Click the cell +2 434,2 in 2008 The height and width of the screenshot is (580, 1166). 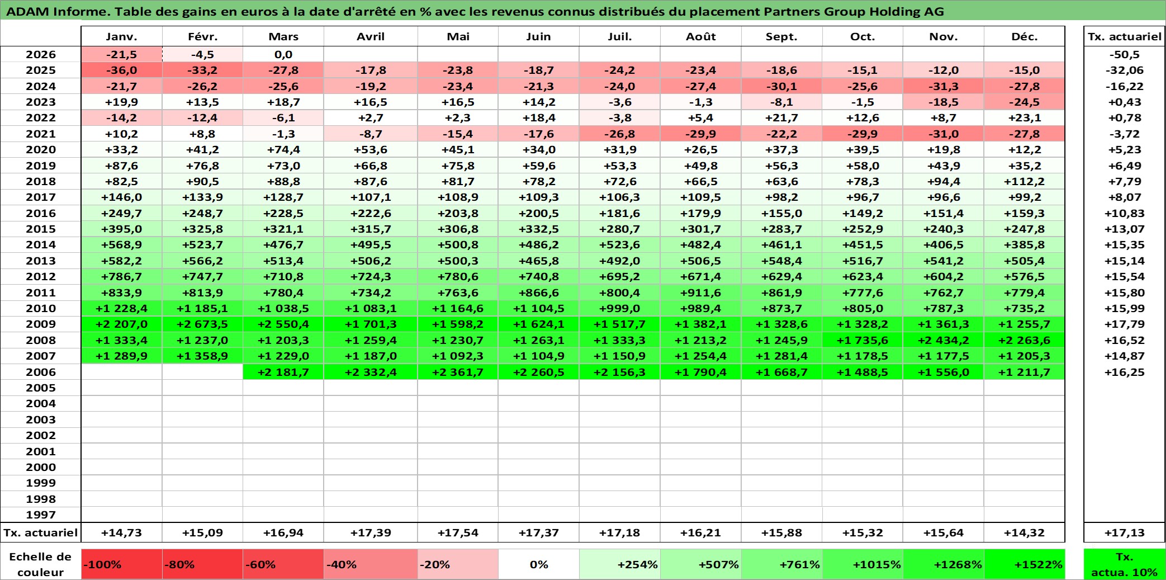click(x=943, y=340)
